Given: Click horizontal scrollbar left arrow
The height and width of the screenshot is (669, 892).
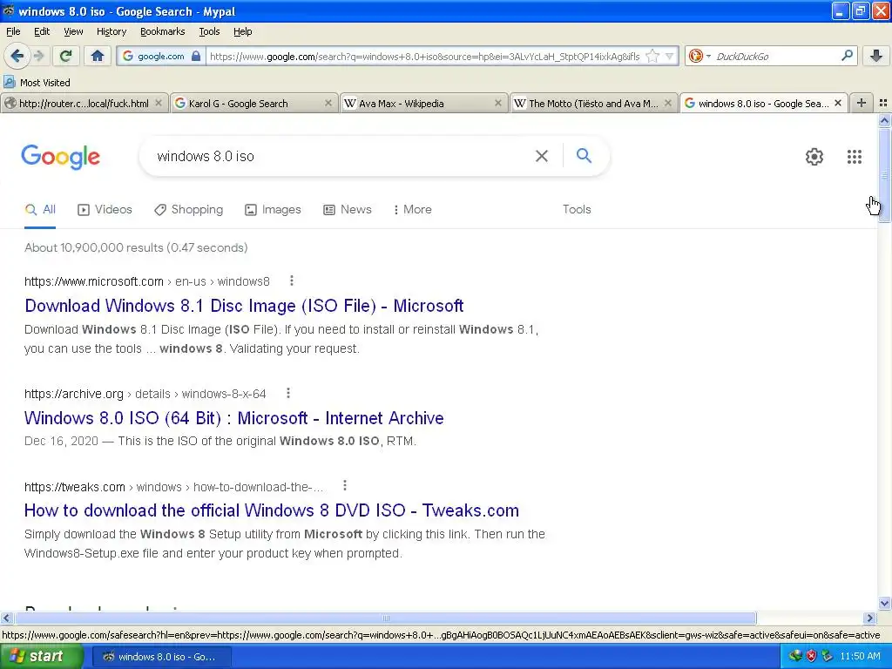Looking at the screenshot, I should [7, 618].
